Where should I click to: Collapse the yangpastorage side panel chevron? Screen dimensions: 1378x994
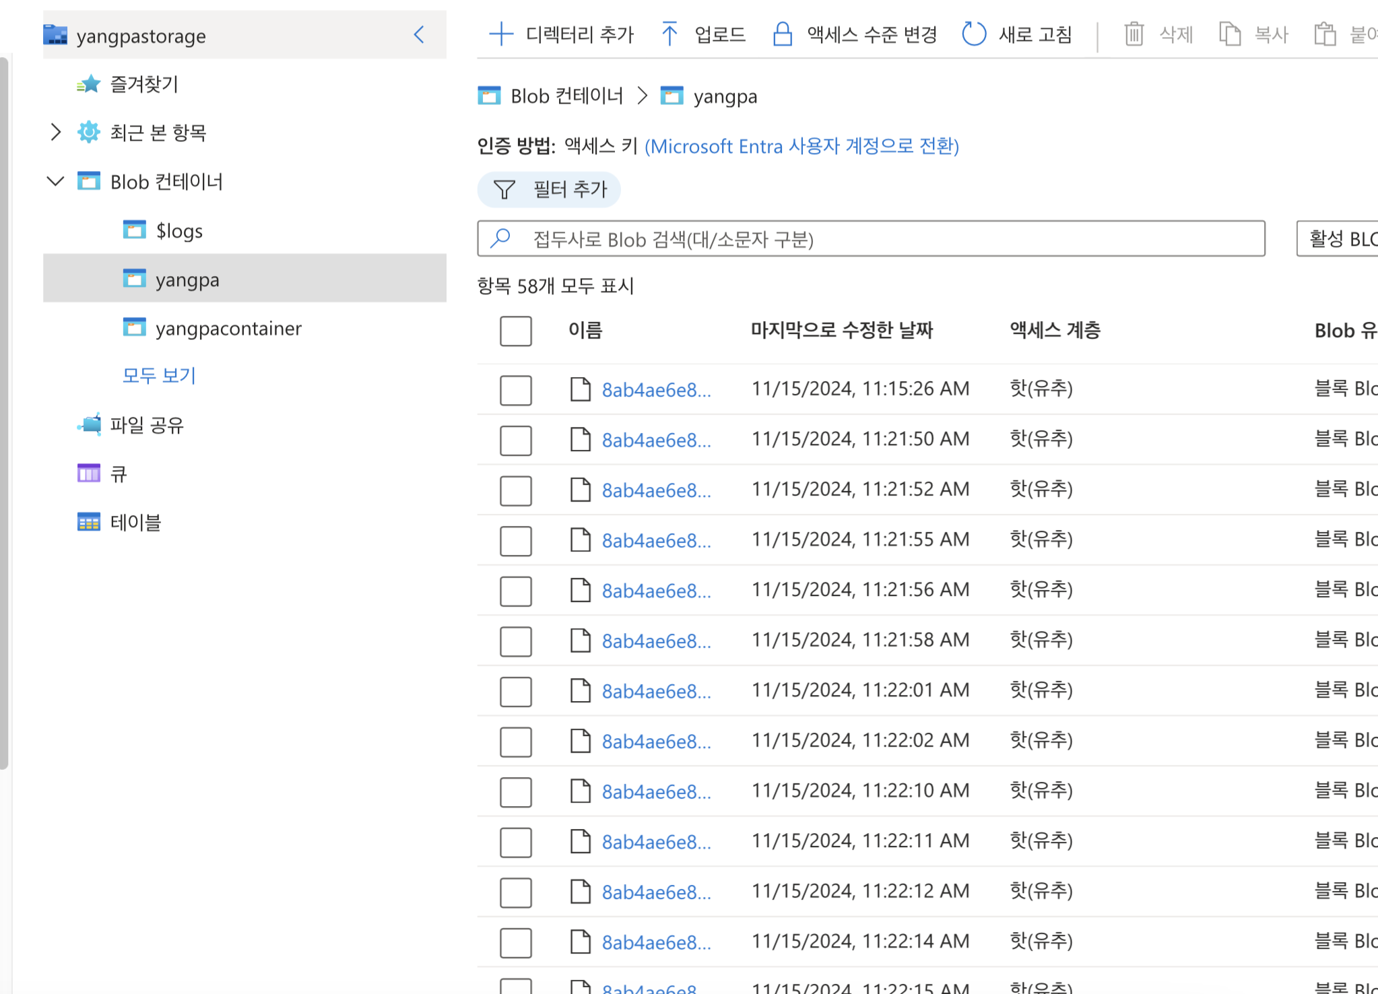419,34
